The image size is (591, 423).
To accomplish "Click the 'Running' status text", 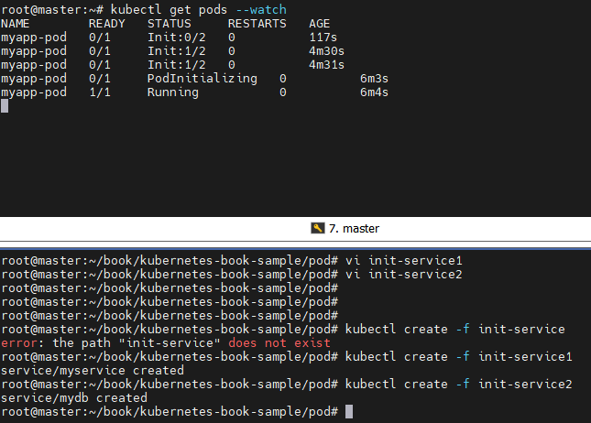I will (172, 92).
